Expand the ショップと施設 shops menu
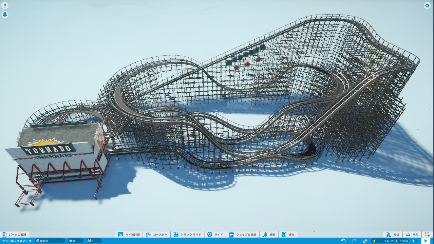The image size is (434, 244). click(243, 234)
